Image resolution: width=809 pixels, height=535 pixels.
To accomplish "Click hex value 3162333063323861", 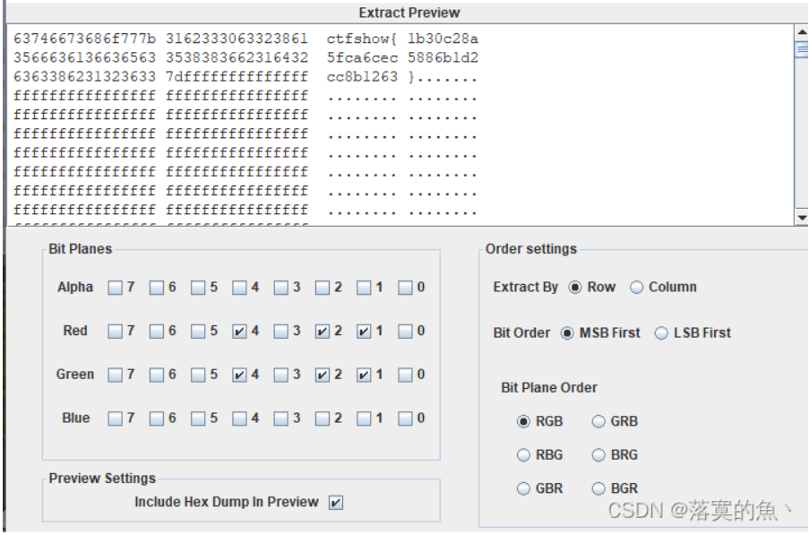I will tap(237, 39).
